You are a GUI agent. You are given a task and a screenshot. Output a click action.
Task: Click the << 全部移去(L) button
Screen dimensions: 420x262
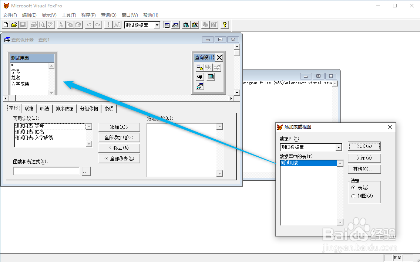[x=119, y=159]
